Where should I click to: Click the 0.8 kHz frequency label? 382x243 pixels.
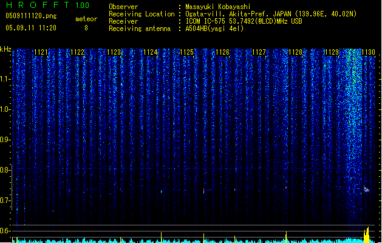5,170
